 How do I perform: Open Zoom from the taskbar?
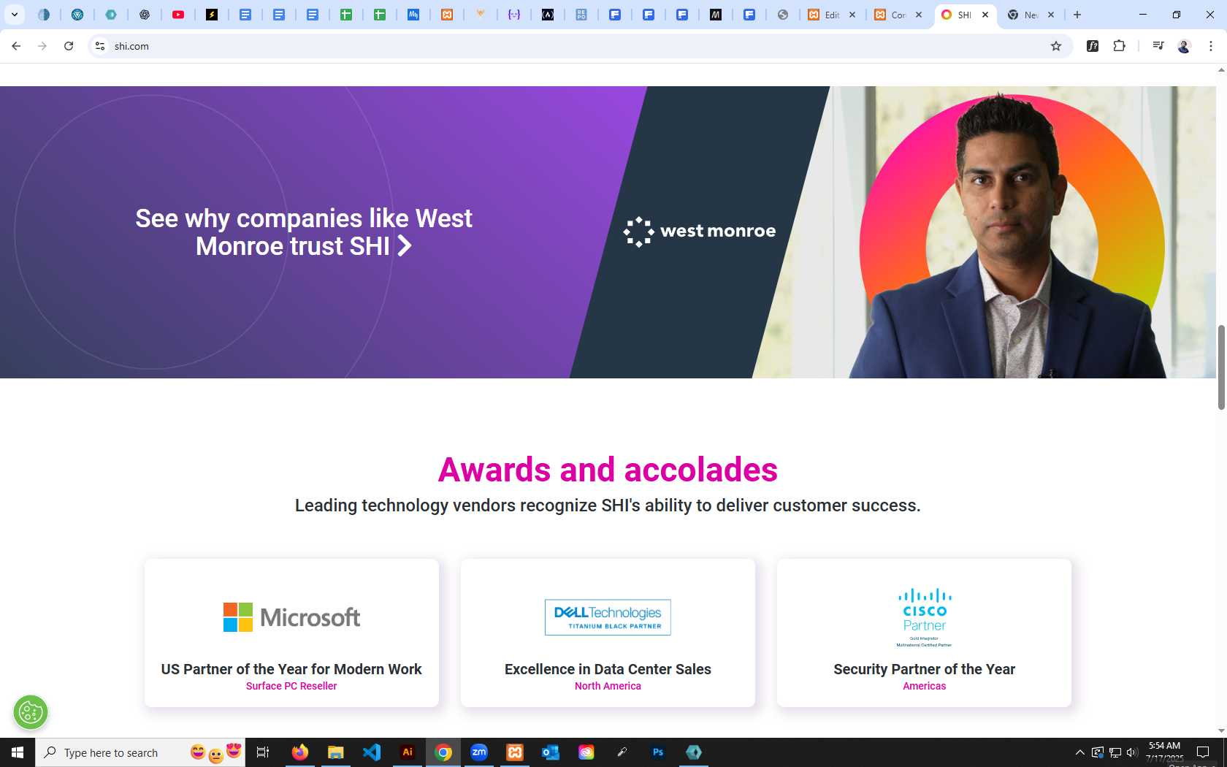(479, 752)
